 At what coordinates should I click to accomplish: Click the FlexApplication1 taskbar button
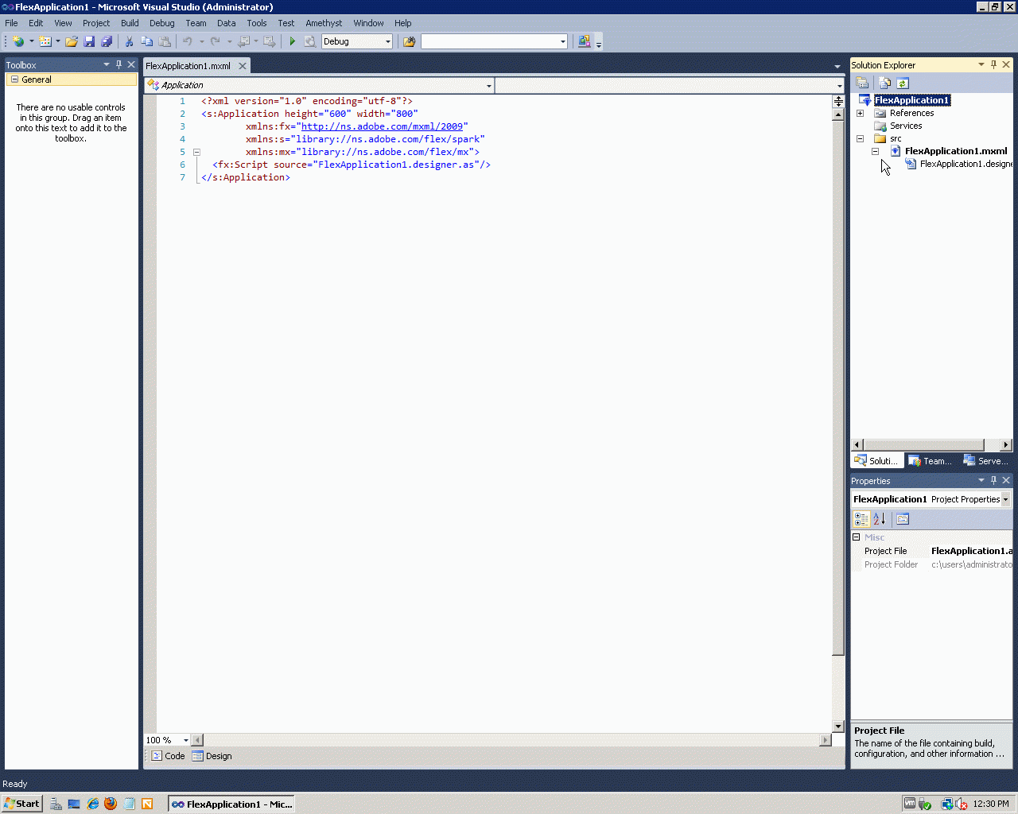(231, 804)
